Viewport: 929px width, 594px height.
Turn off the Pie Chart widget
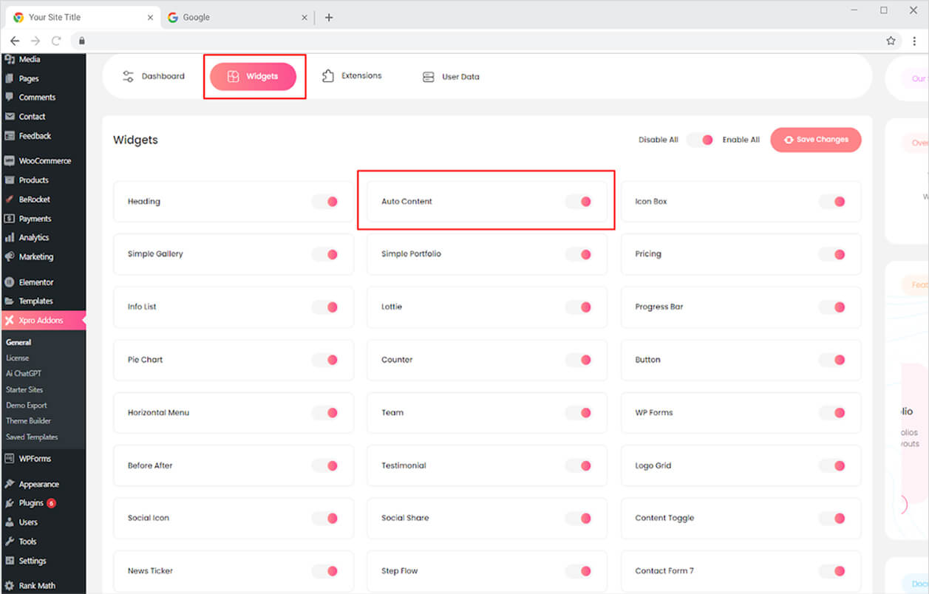(325, 360)
